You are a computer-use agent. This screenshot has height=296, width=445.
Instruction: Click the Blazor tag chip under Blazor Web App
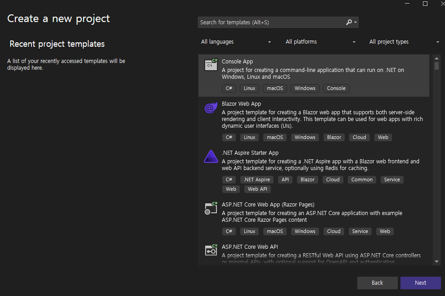click(334, 137)
